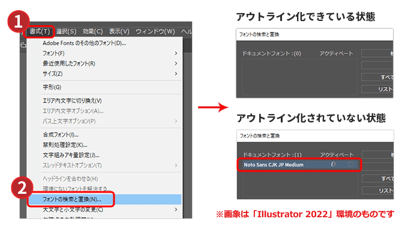The width and height of the screenshot is (408, 228).
Task: Choose フォントの検索と置換(N)...
Action: pyautogui.click(x=104, y=199)
